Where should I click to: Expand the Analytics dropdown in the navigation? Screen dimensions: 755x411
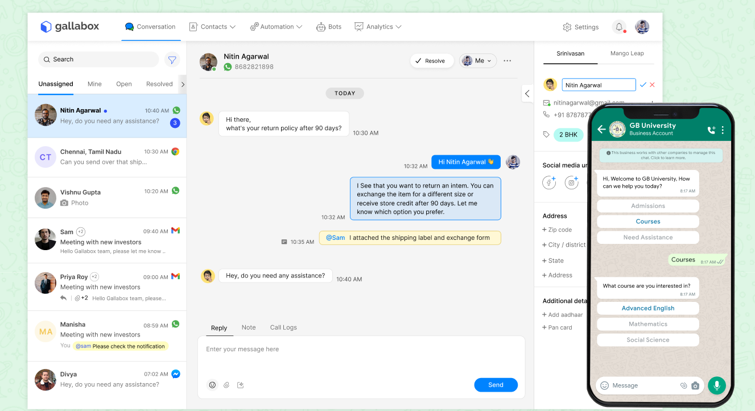(x=378, y=27)
